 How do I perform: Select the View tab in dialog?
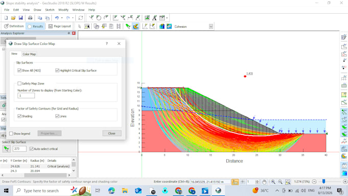click(x=14, y=54)
